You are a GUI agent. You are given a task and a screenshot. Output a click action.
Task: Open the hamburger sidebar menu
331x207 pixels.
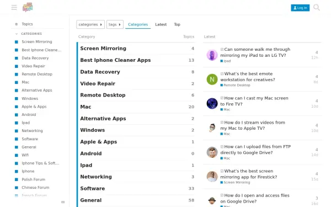(x=14, y=8)
